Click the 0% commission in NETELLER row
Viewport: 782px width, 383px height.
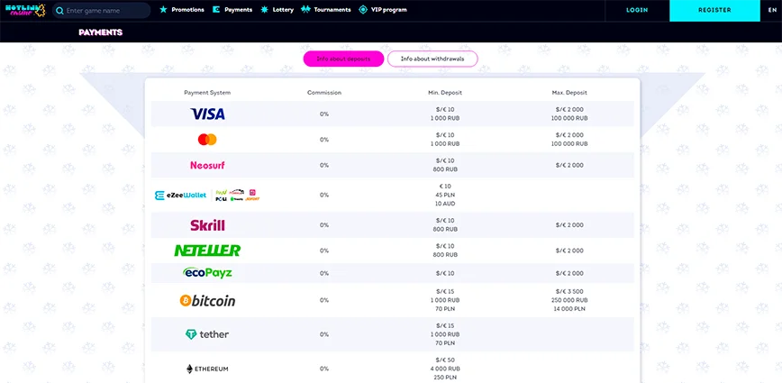click(324, 251)
